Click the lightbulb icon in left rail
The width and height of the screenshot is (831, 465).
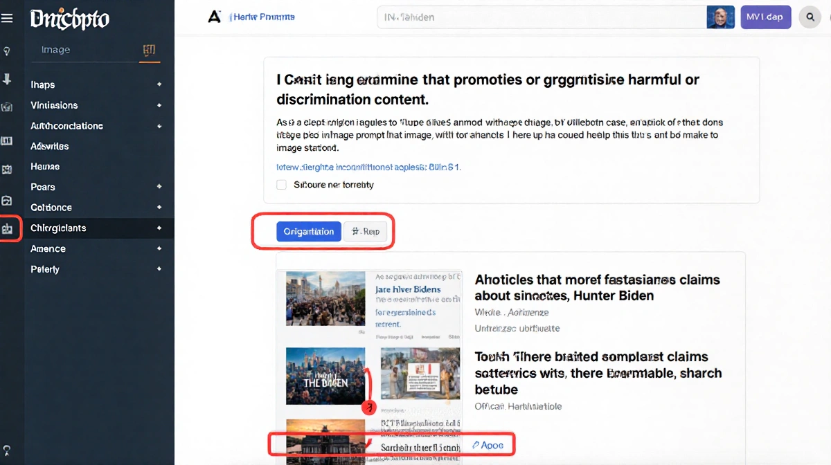(x=7, y=51)
